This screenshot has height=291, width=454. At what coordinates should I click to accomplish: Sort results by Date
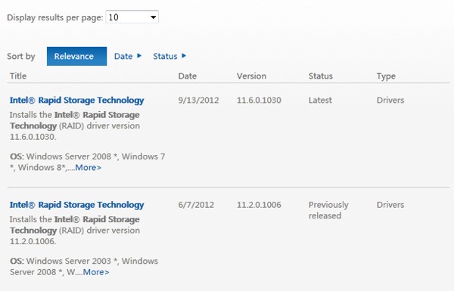click(123, 56)
